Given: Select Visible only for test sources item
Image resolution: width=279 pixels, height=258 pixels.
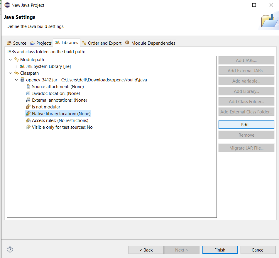Looking at the screenshot, I should point(62,127).
